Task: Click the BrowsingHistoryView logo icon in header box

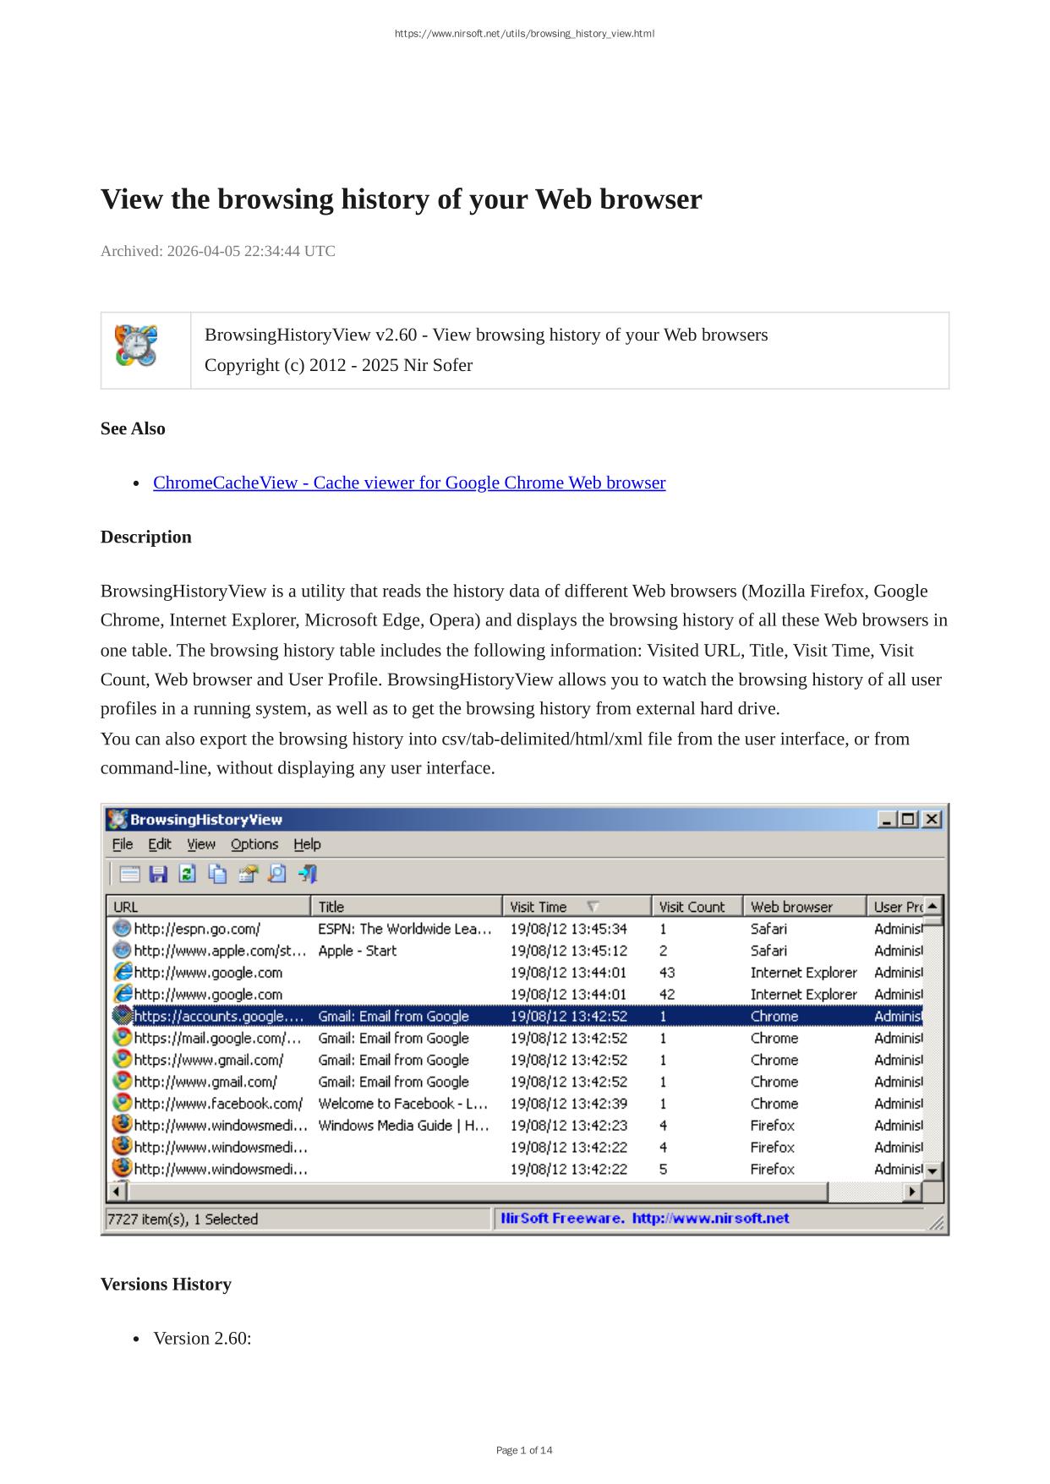Action: tap(136, 346)
